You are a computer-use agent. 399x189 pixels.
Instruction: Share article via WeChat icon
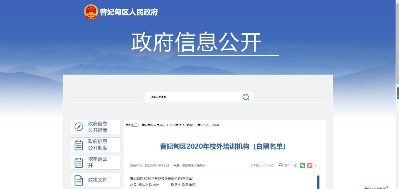coord(302,165)
